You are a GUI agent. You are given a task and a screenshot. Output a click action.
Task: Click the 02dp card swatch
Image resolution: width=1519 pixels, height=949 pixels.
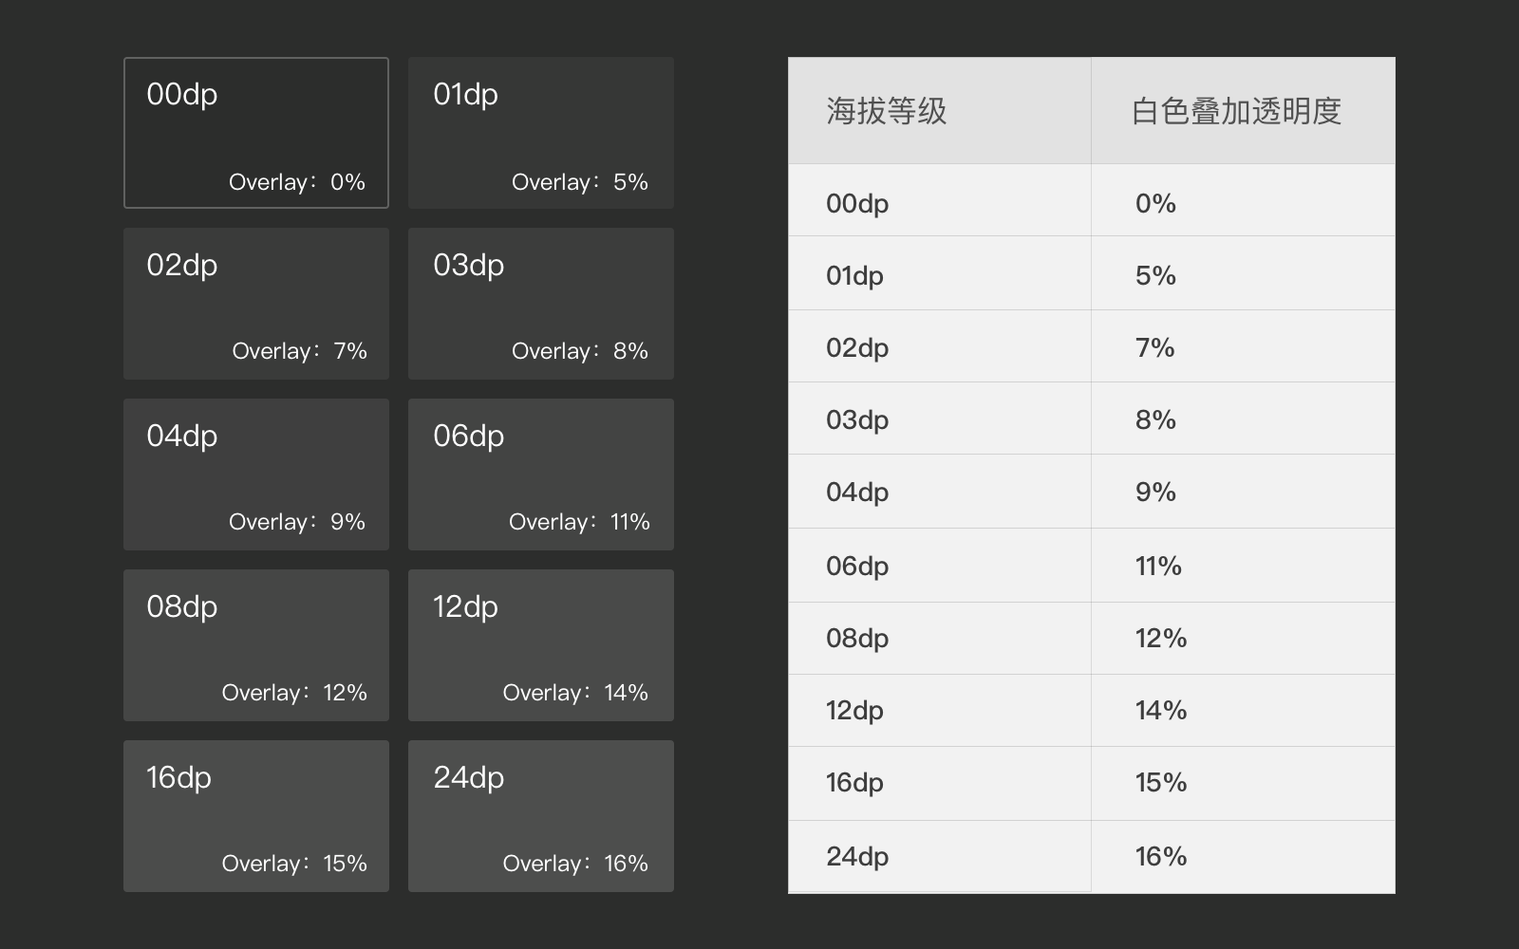click(x=255, y=304)
